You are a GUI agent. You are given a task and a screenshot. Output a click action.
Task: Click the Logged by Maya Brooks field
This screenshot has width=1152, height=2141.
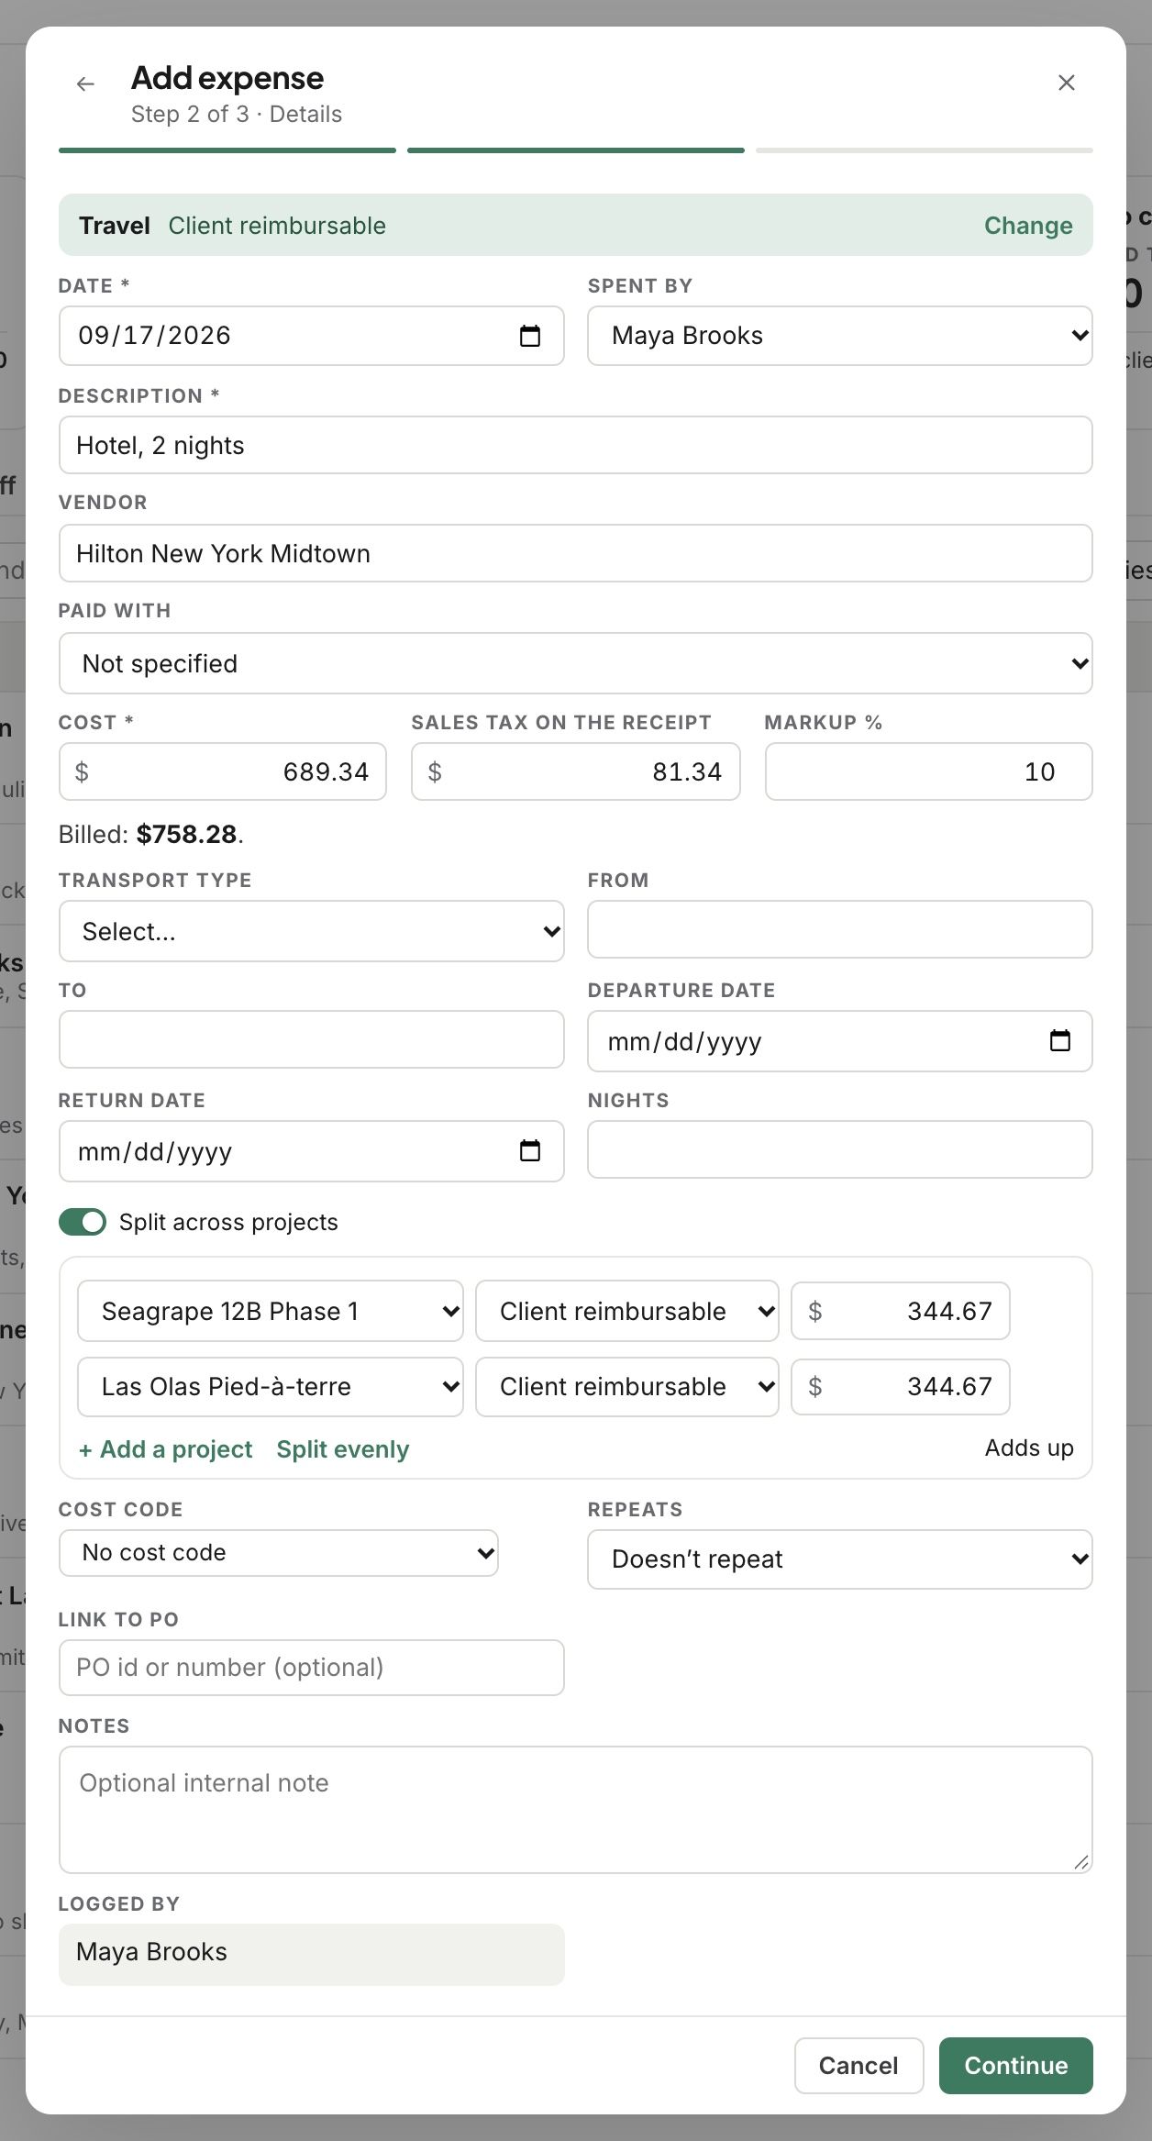pyautogui.click(x=311, y=1955)
